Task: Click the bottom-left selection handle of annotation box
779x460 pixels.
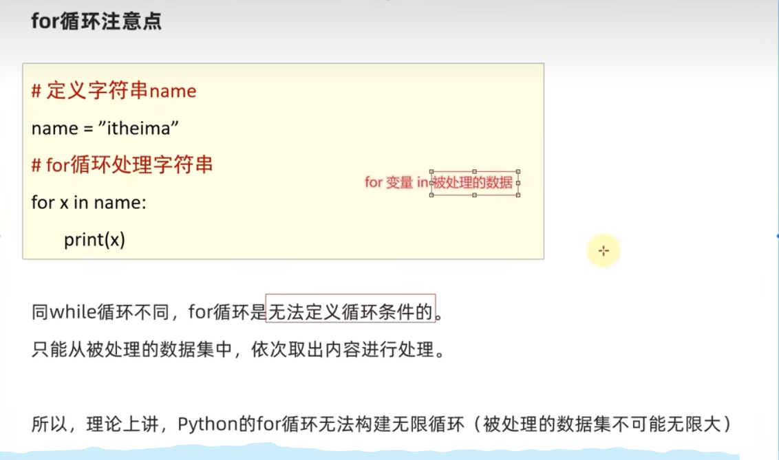Action: click(430, 195)
